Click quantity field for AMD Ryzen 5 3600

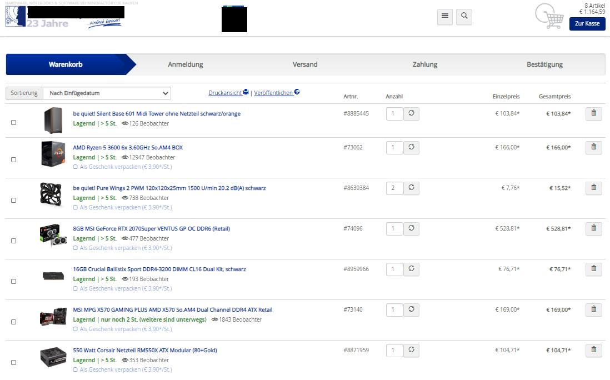(394, 147)
